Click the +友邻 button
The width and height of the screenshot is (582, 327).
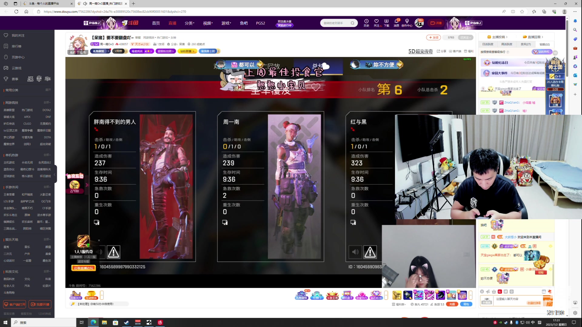pos(433,38)
